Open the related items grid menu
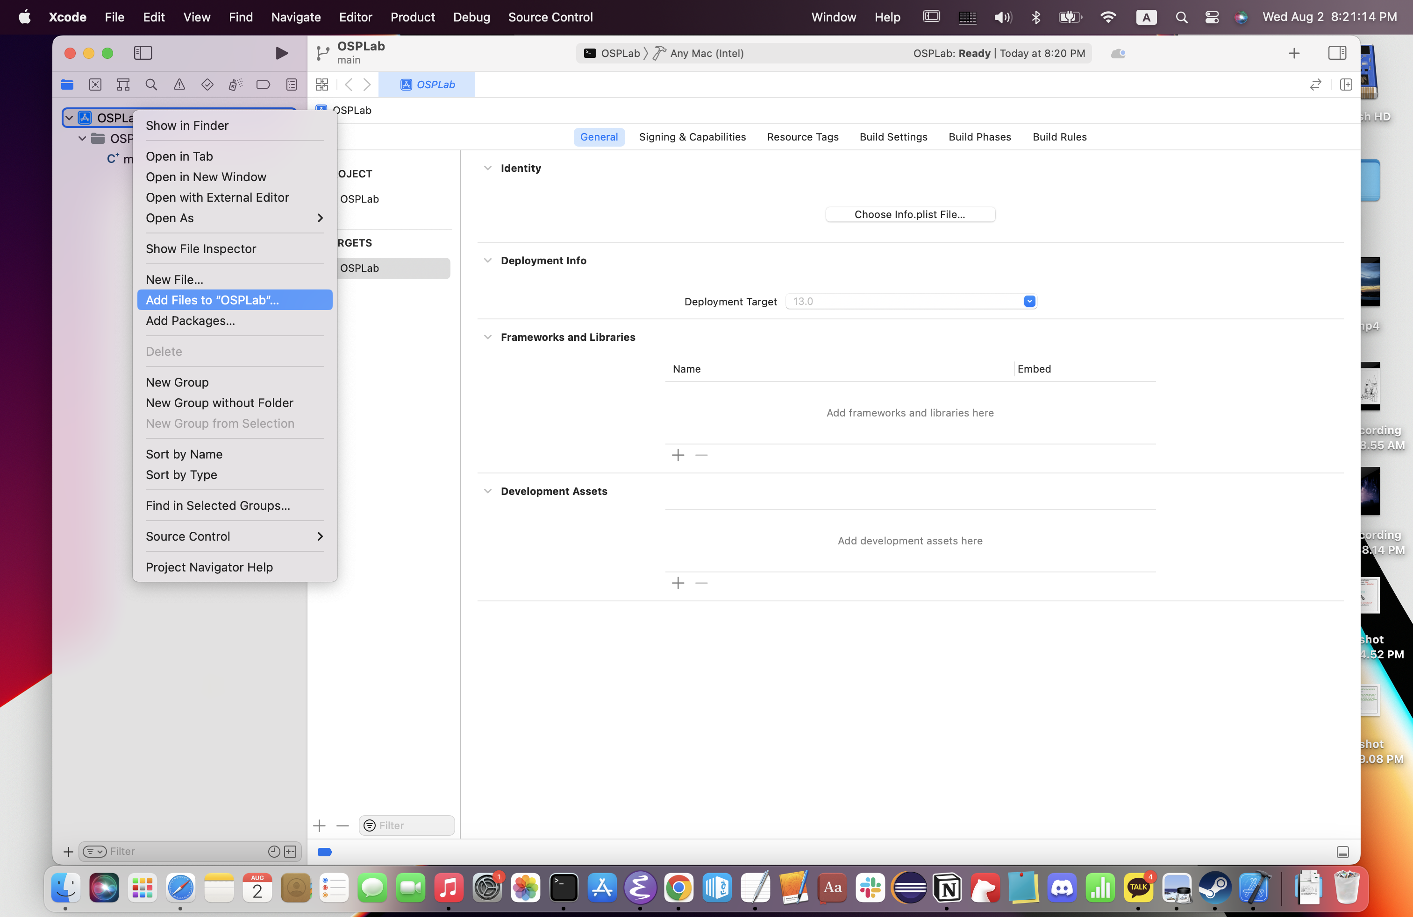The image size is (1413, 917). 322,85
